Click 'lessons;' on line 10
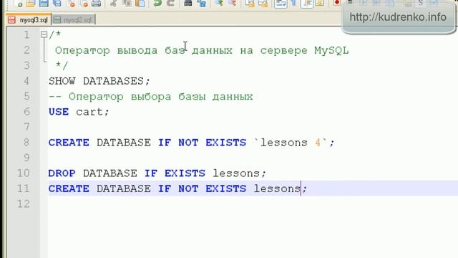 point(239,173)
